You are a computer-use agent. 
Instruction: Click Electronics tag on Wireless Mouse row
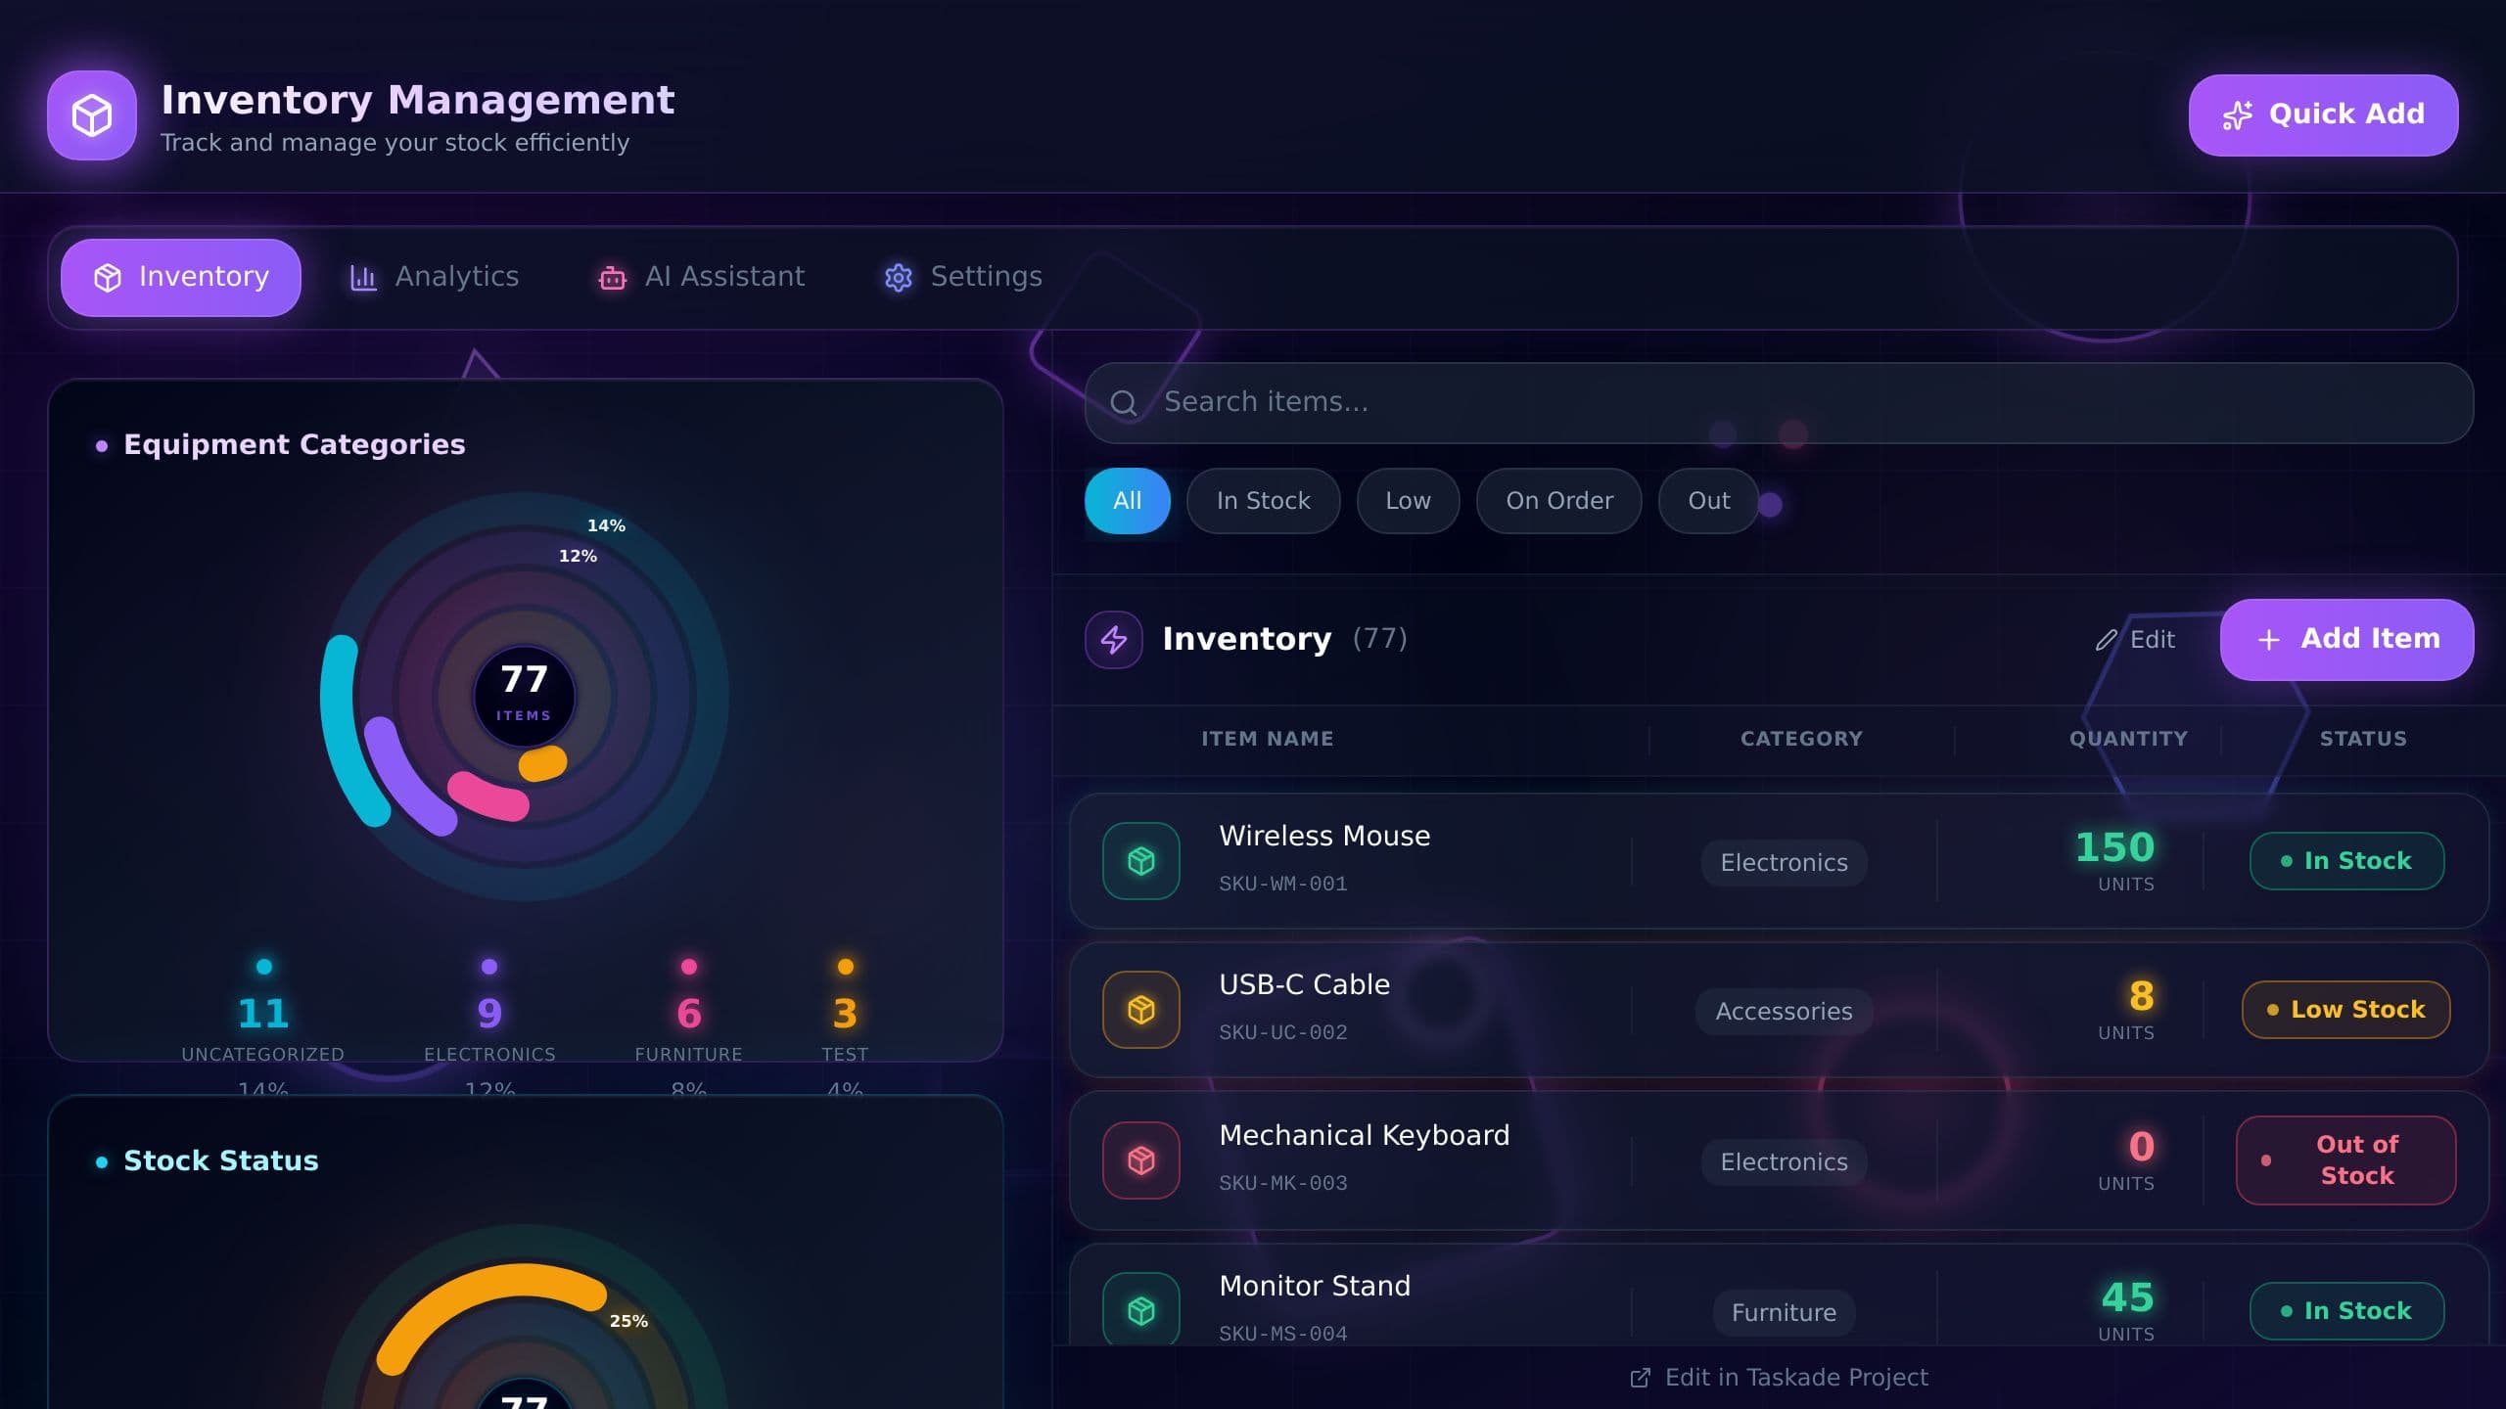[x=1785, y=863]
